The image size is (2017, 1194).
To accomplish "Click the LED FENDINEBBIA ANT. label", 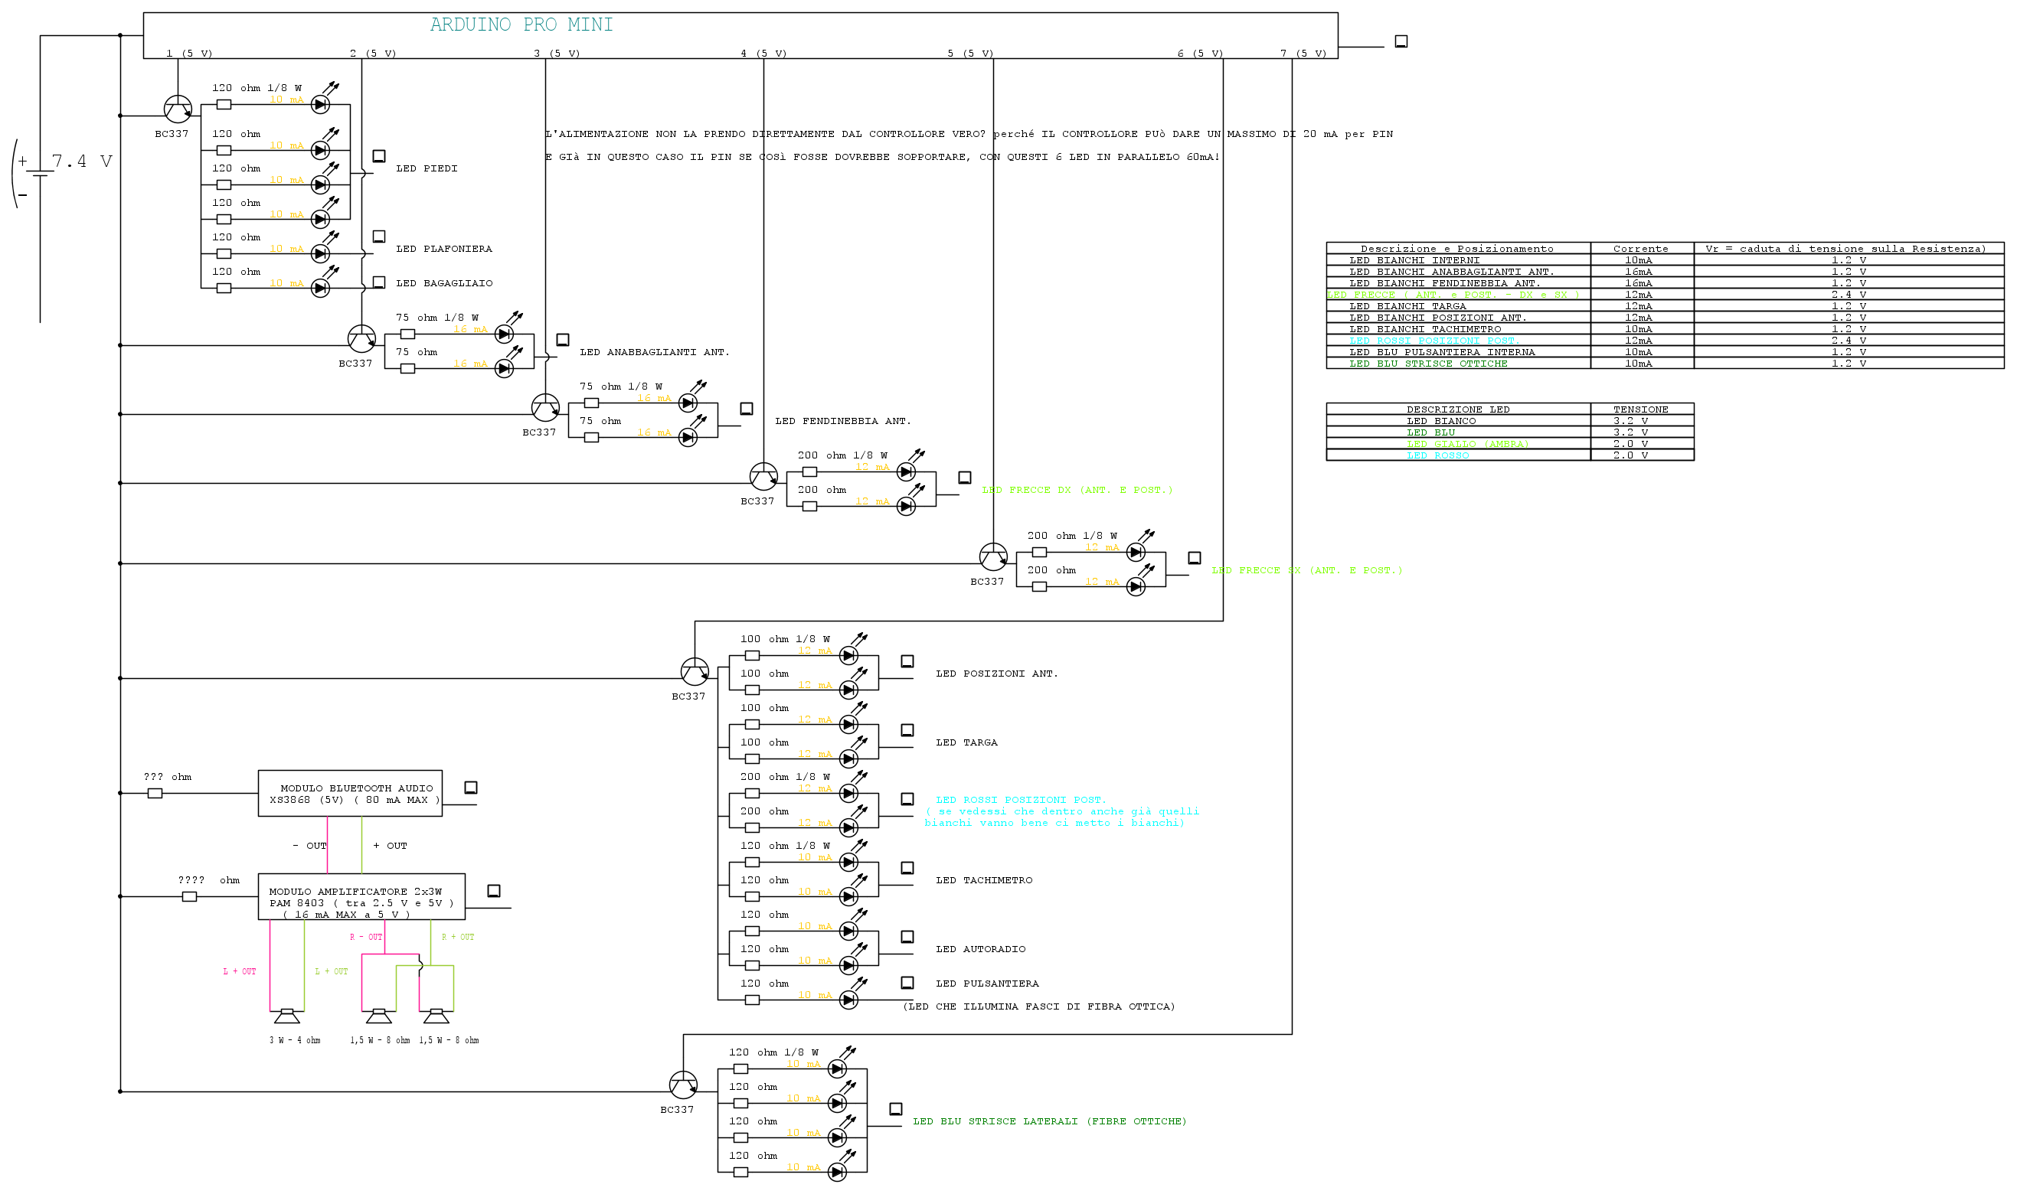I will (842, 421).
